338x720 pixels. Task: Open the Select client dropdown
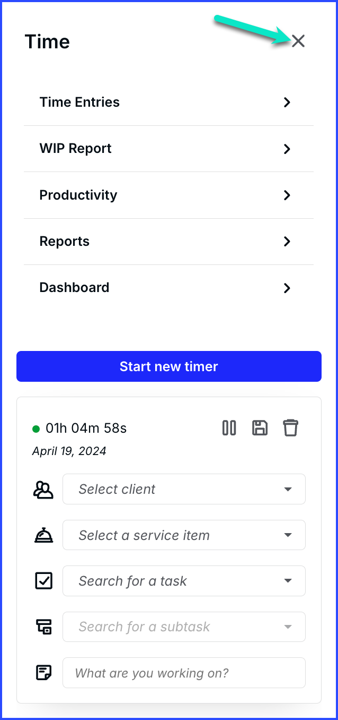pyautogui.click(x=184, y=489)
